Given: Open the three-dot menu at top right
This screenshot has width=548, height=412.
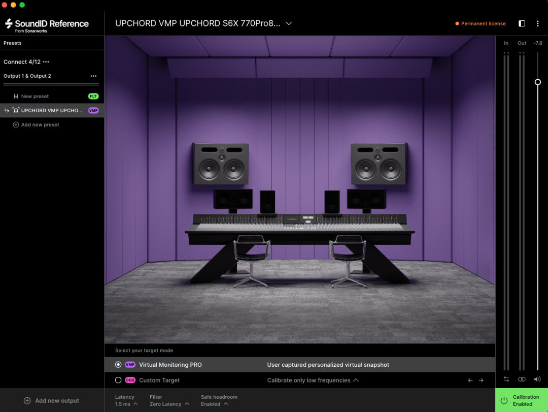Looking at the screenshot, I should click(538, 23).
